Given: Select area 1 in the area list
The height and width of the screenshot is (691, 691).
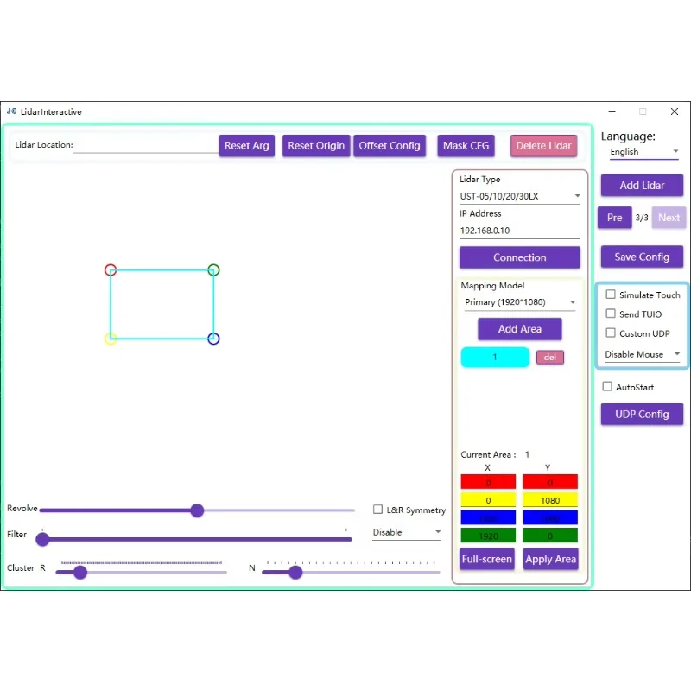Looking at the screenshot, I should (x=495, y=357).
